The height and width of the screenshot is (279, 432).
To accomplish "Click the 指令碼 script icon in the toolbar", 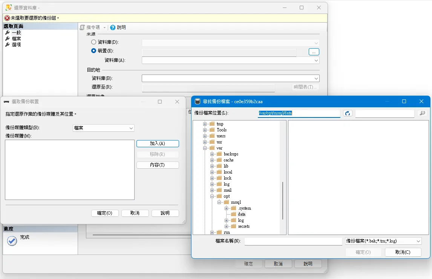I will pyautogui.click(x=82, y=27).
